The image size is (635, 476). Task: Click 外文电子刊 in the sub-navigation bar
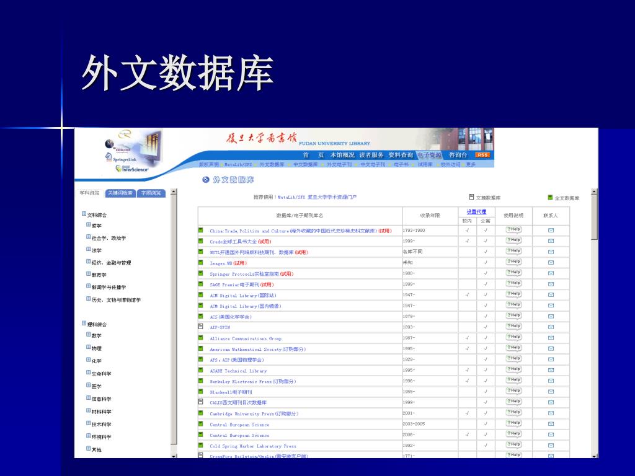(x=339, y=164)
